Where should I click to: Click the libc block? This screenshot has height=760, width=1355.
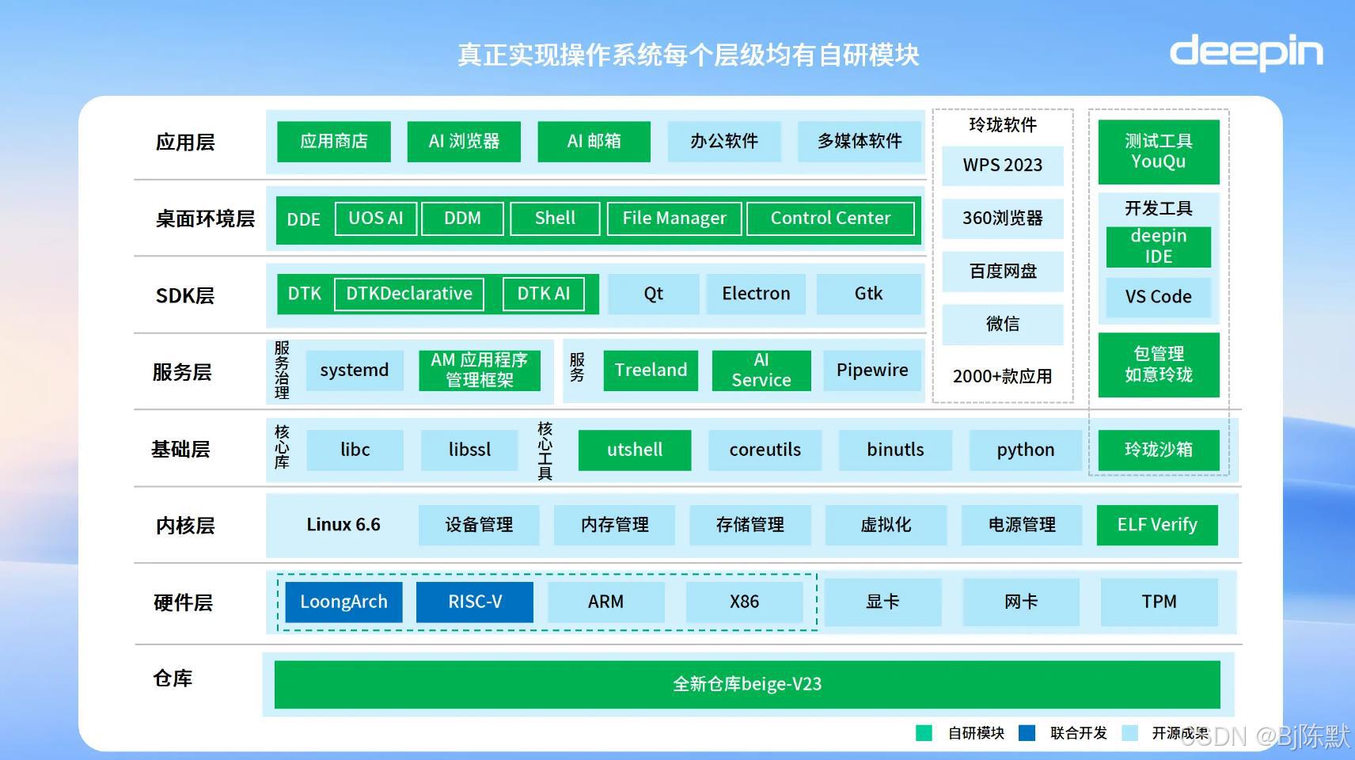[x=355, y=450]
